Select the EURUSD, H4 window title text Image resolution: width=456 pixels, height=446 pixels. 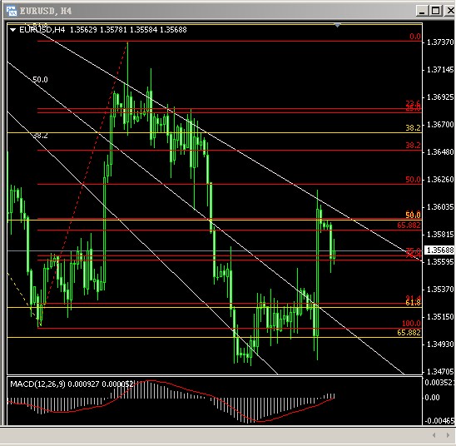(45, 11)
